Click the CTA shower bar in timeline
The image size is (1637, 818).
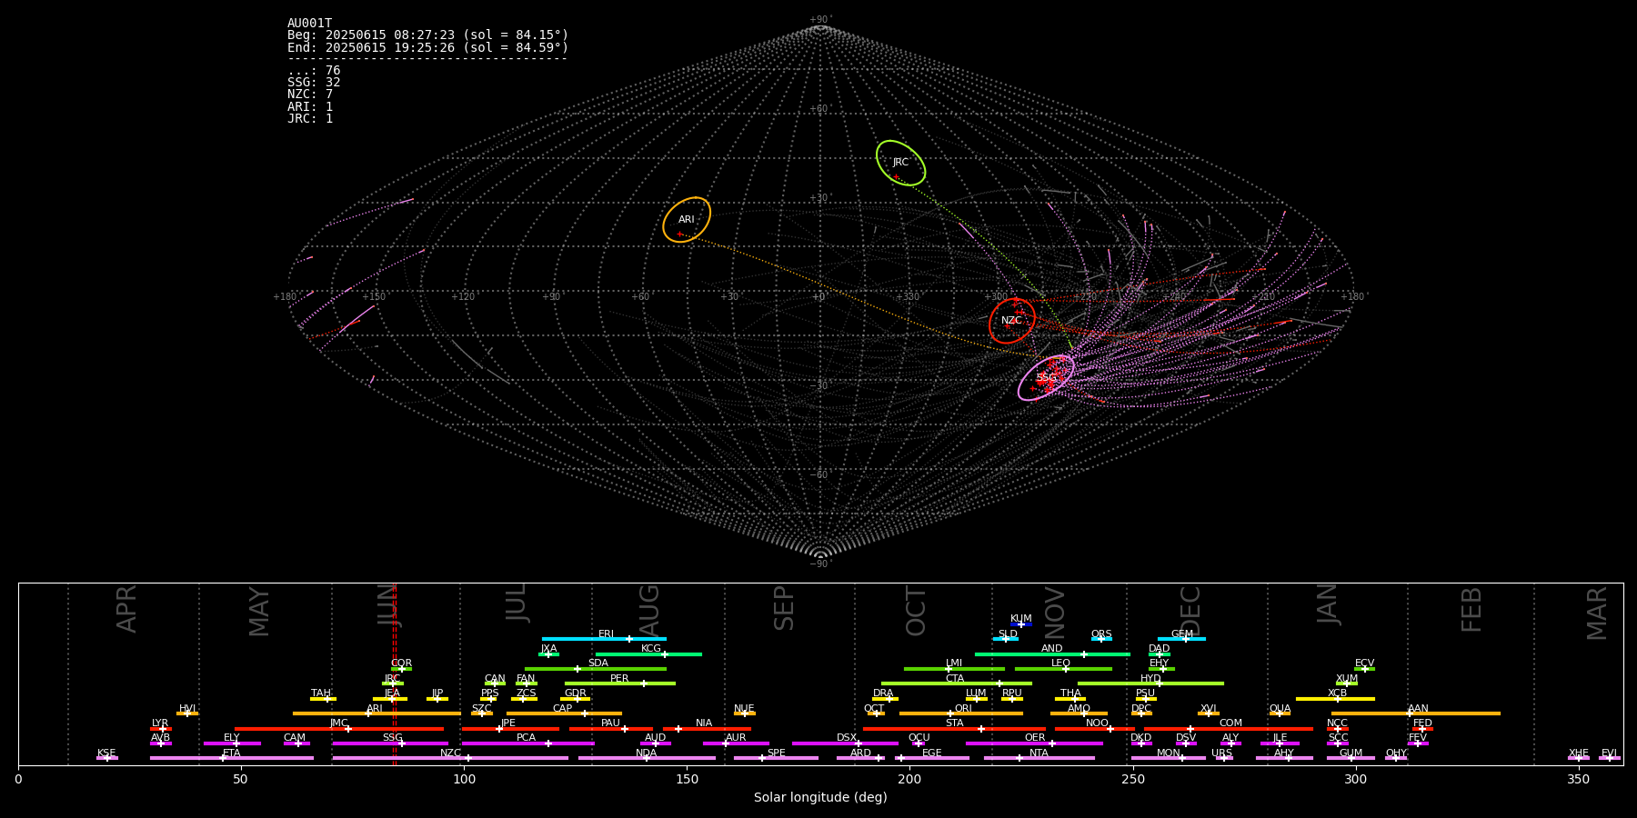(x=957, y=683)
